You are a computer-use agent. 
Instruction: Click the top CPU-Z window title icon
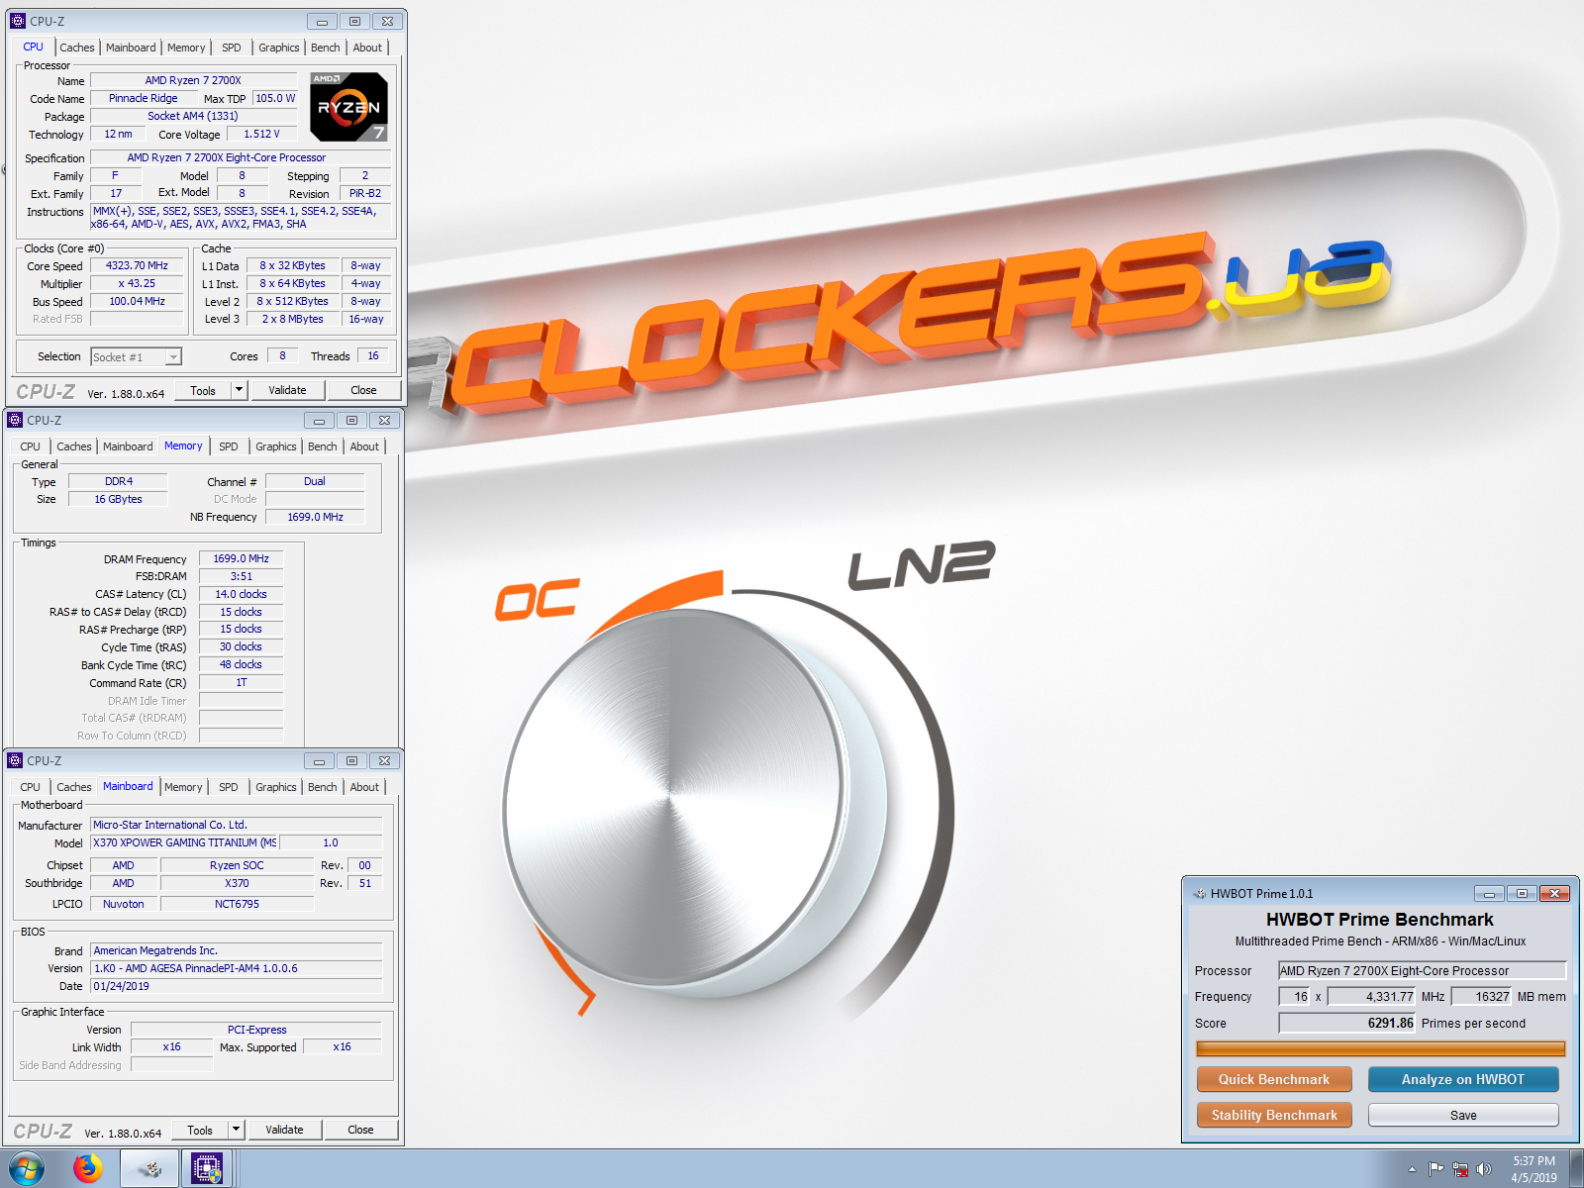[18, 21]
